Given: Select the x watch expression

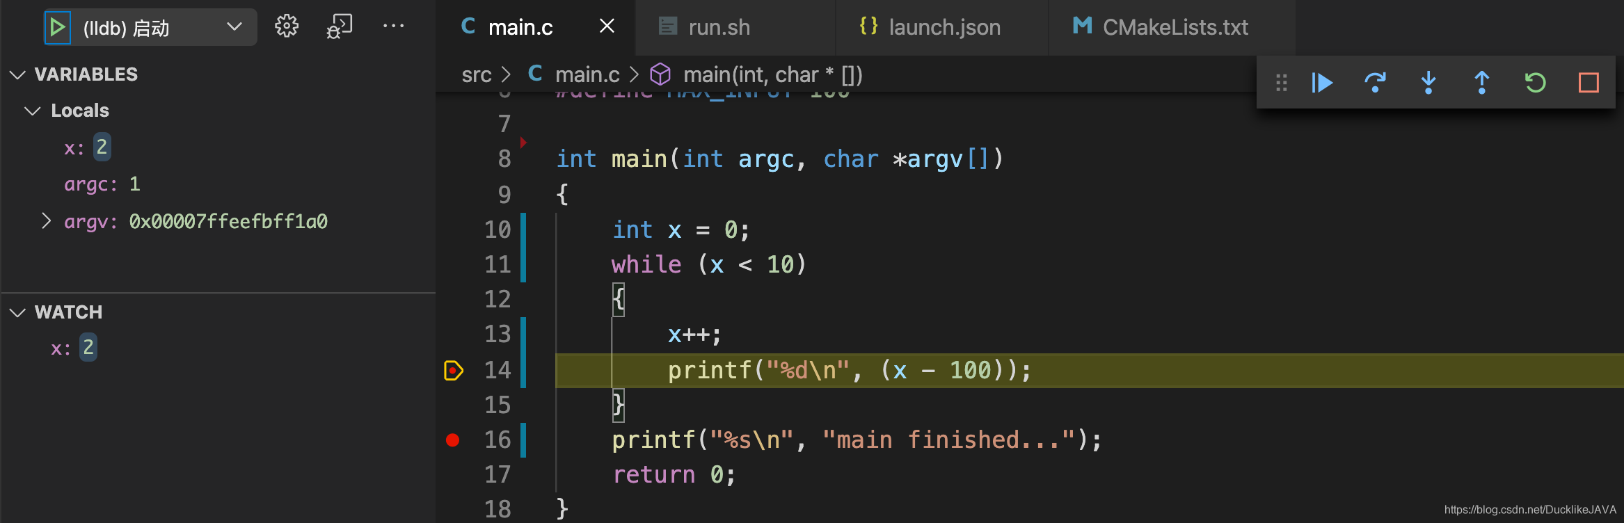Looking at the screenshot, I should click(218, 348).
